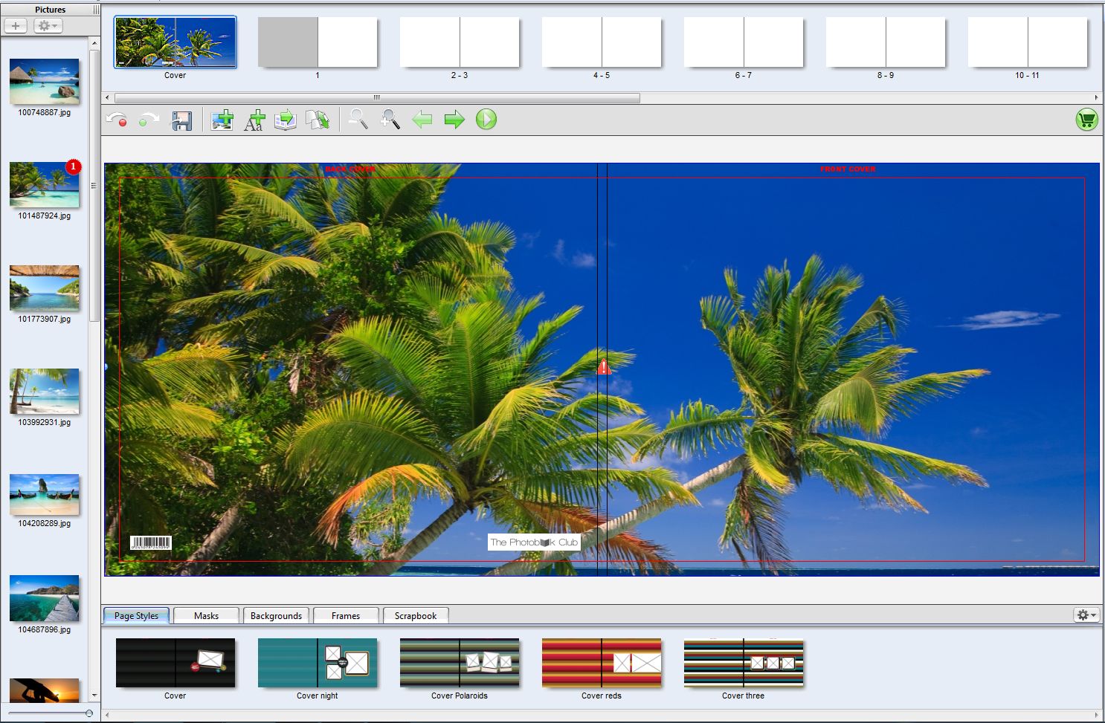Screen dimensions: 1105x723
Task: Switch to the Masks tab
Action: point(206,615)
